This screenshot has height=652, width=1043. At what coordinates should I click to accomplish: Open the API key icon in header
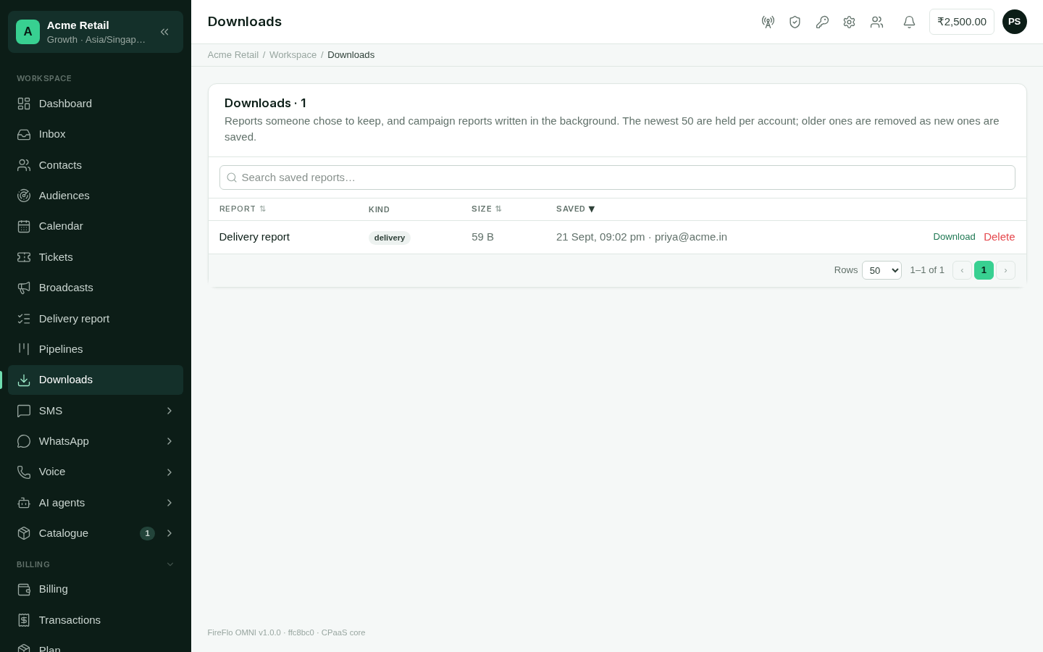(x=822, y=22)
